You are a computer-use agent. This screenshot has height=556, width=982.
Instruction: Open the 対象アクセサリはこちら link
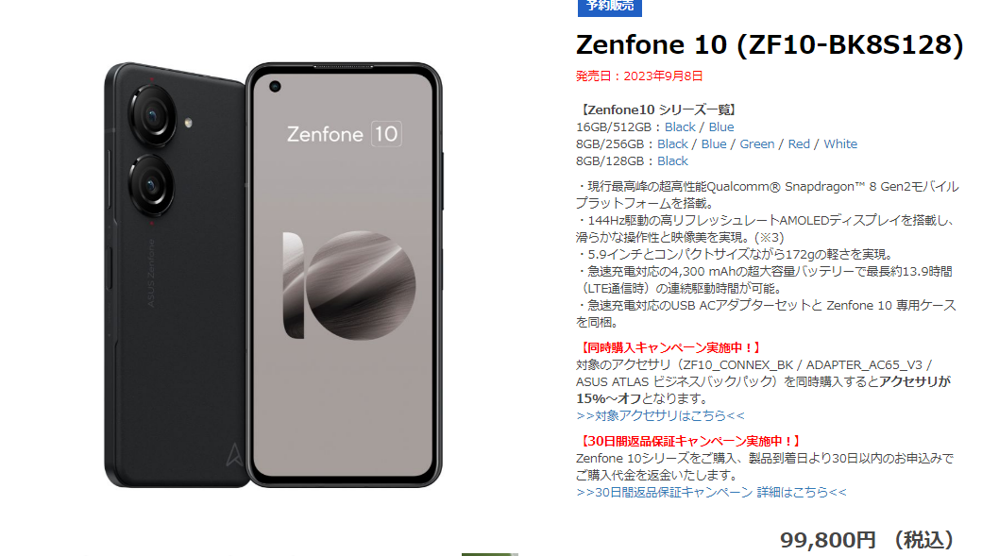point(661,415)
